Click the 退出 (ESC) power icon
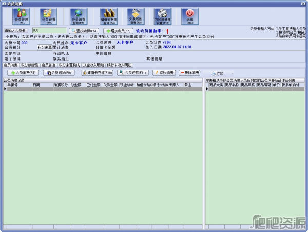 tap(190, 16)
